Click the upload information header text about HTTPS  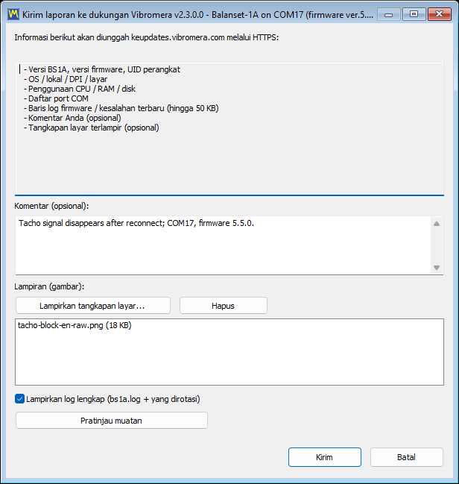click(x=147, y=37)
